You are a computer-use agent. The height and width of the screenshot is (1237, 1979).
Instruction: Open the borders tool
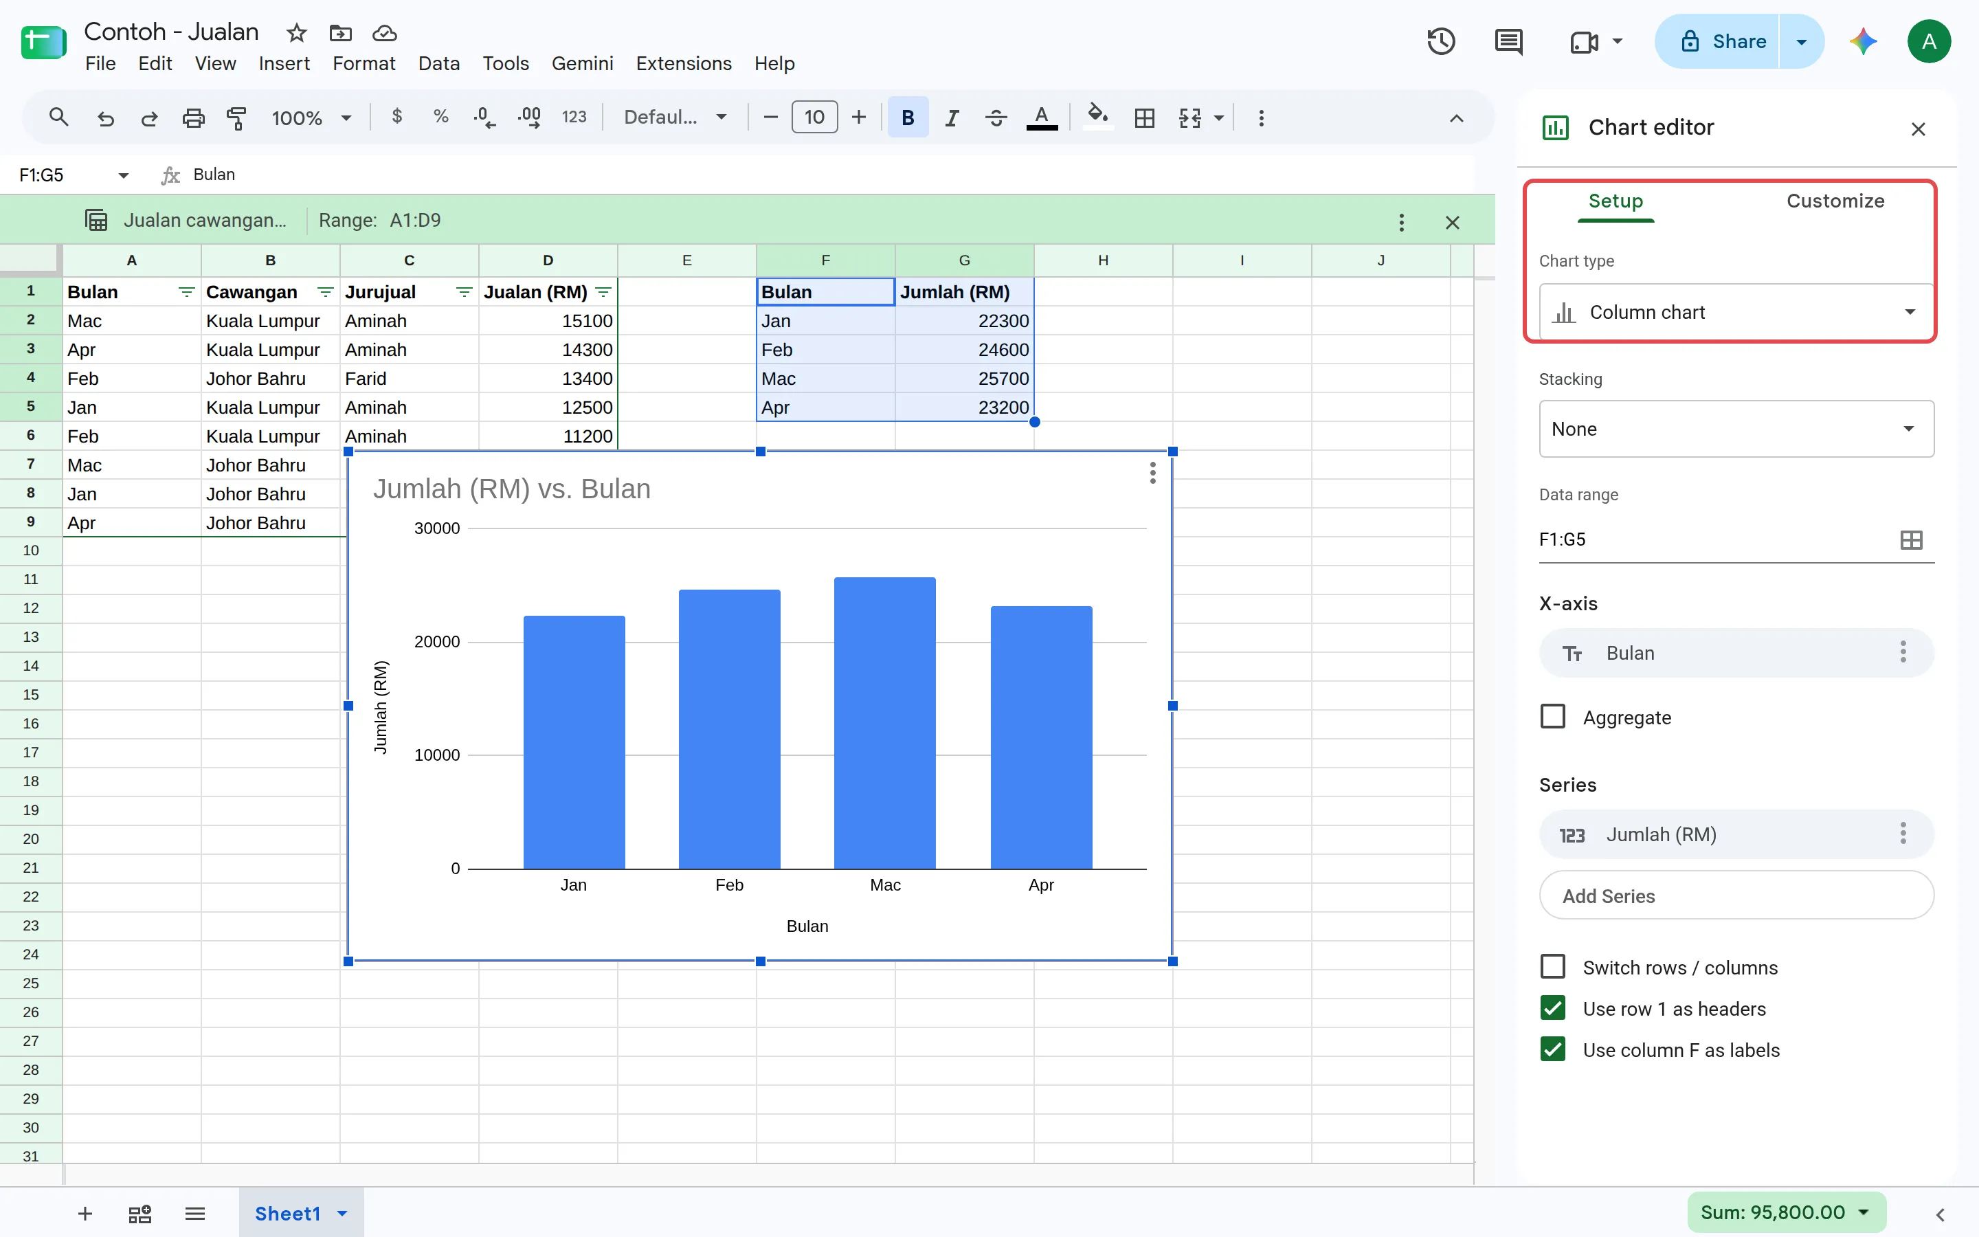coord(1145,118)
